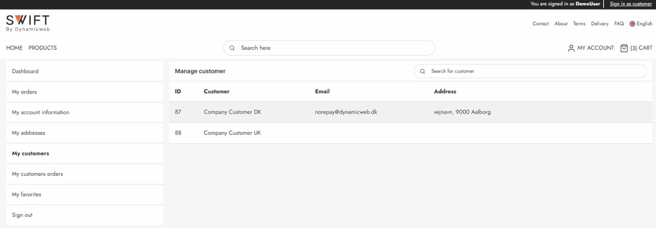Select the Company Customer DK row
Image resolution: width=656 pixels, height=228 pixels.
(232, 112)
